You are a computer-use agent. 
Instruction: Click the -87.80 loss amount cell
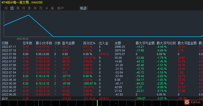tap(66, 83)
